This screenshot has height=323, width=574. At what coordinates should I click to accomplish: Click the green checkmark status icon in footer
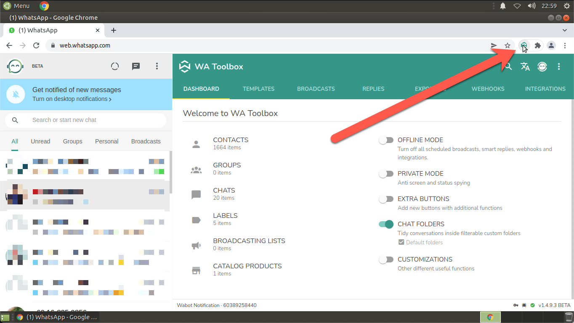tap(533, 305)
